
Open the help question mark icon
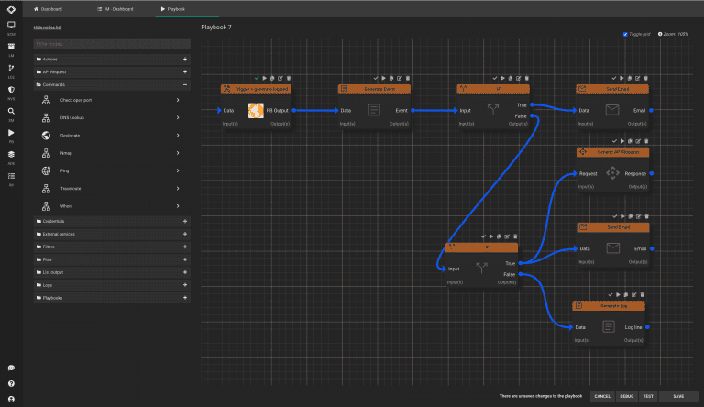click(11, 384)
